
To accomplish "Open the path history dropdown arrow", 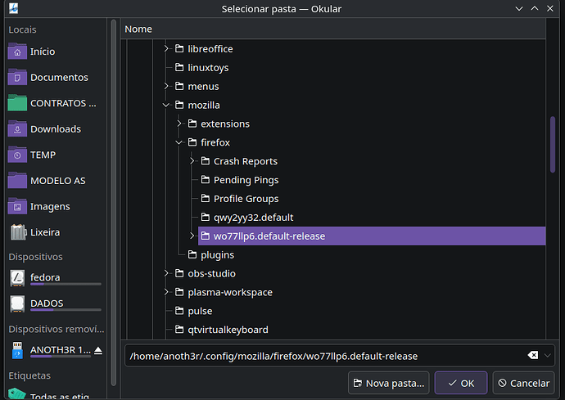I will click(x=547, y=355).
